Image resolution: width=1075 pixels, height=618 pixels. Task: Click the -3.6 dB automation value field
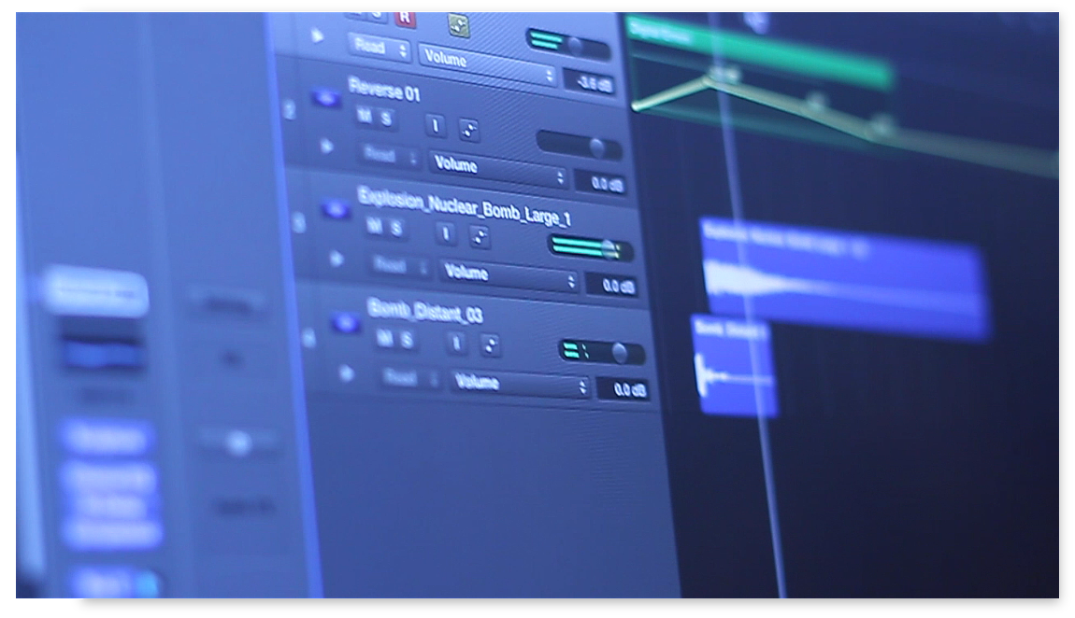click(x=588, y=83)
